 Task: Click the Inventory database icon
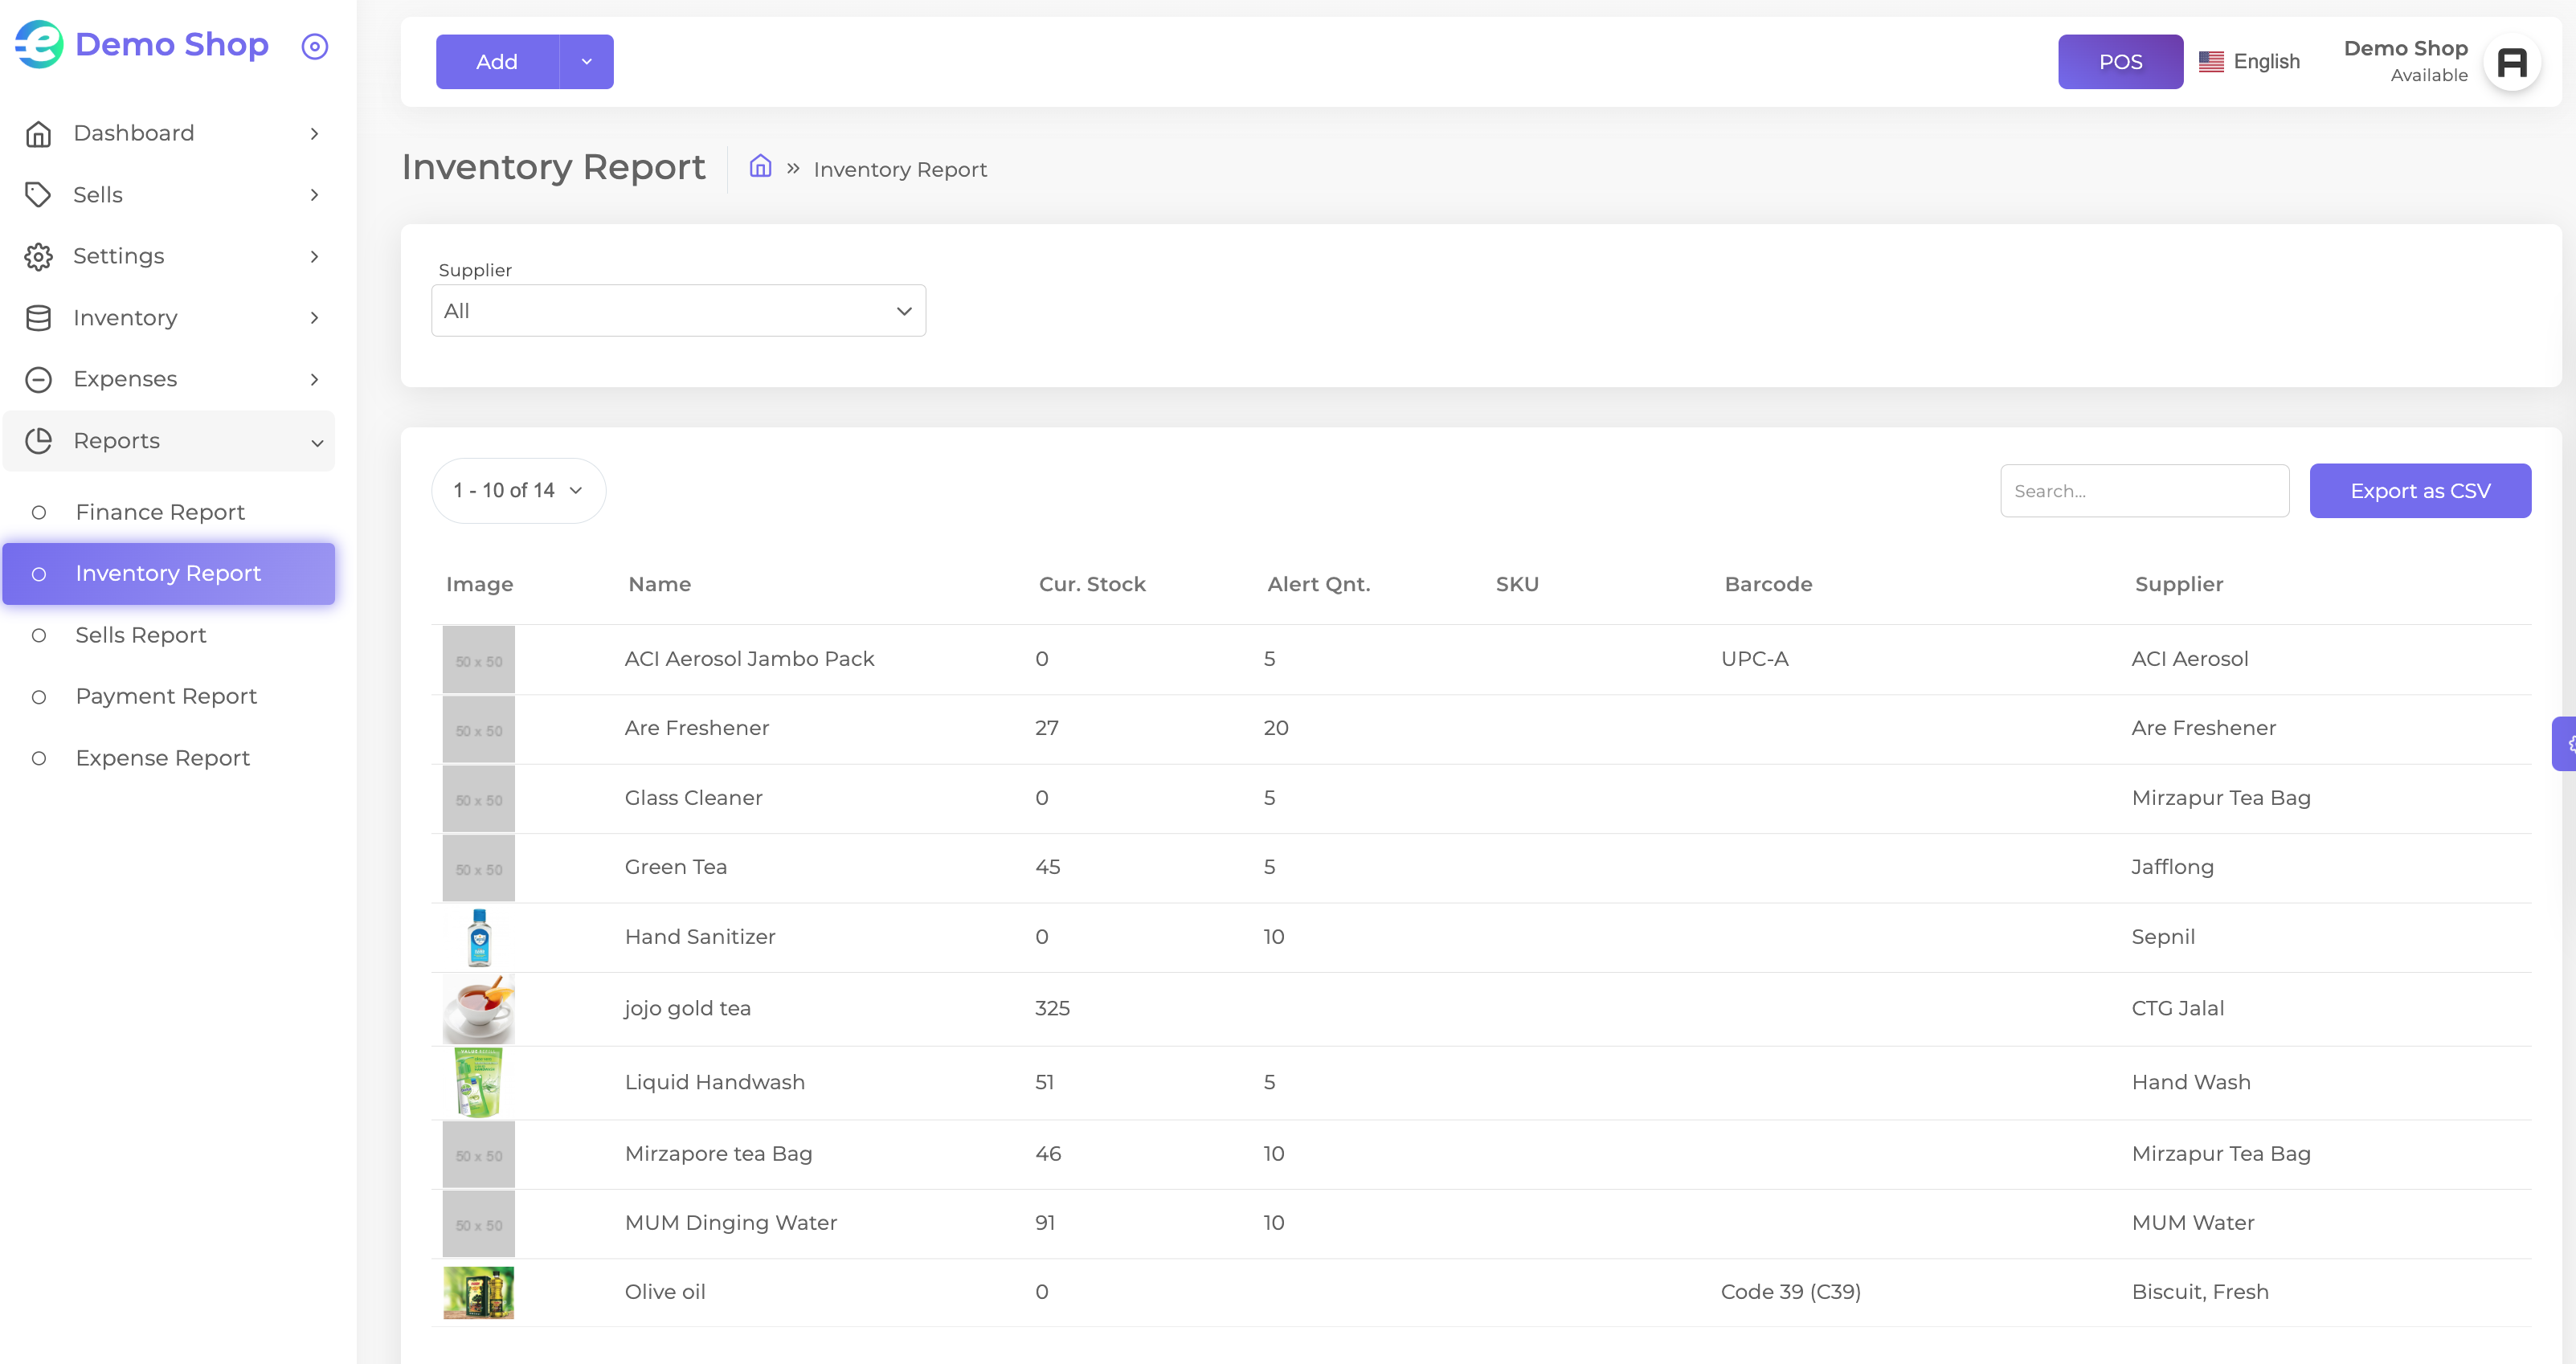(38, 318)
